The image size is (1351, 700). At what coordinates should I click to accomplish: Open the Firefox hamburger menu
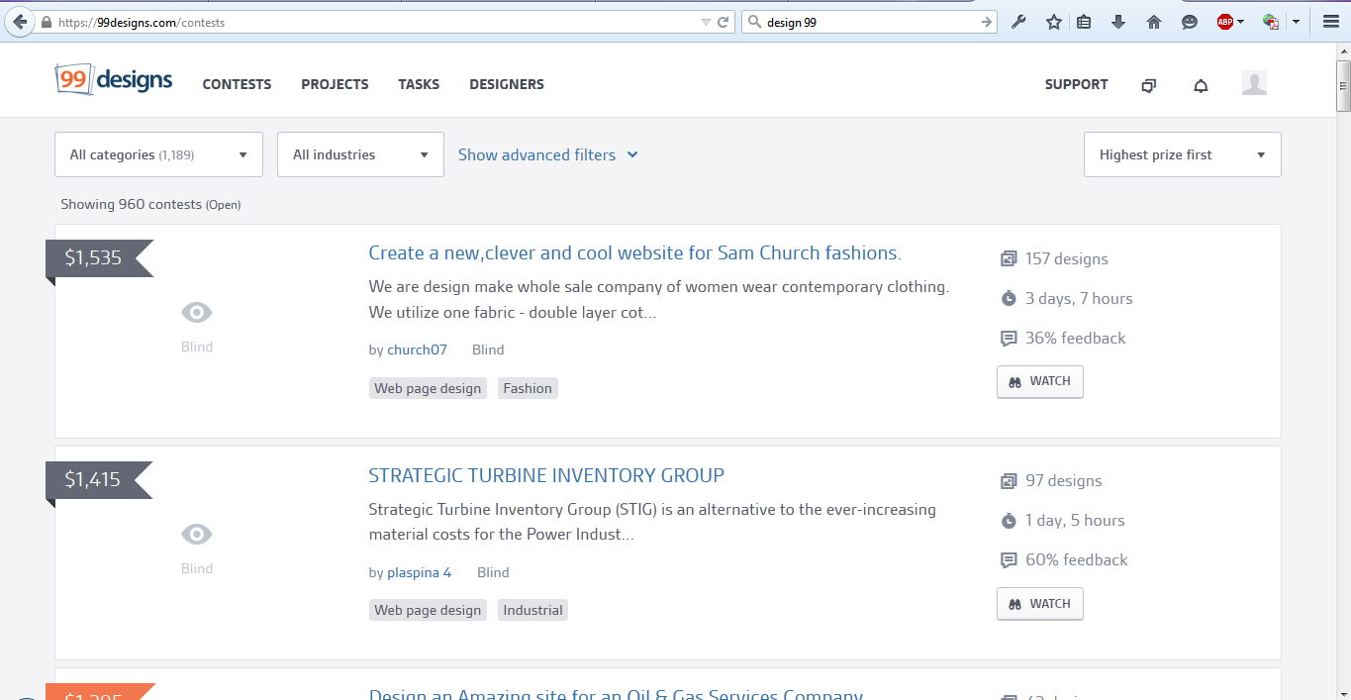(1331, 22)
